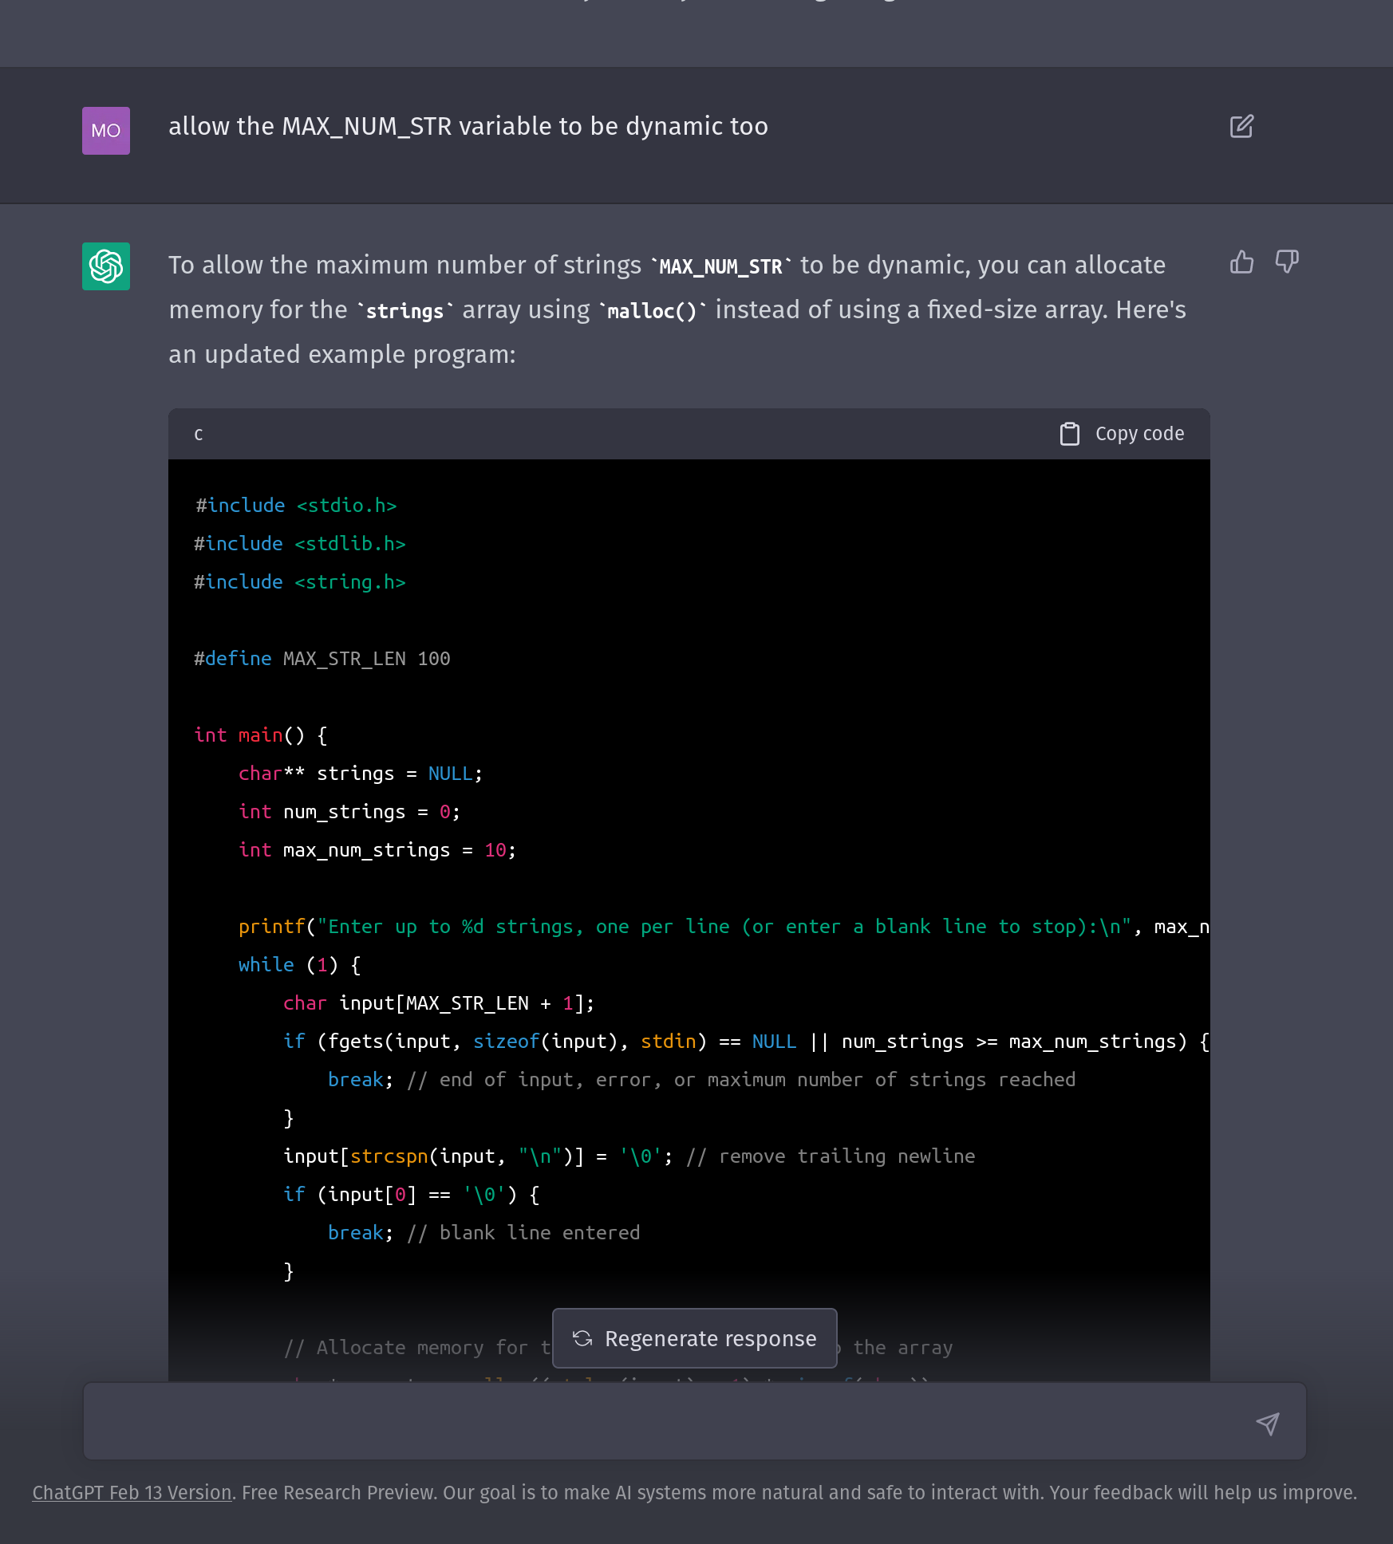1393x1544 pixels.
Task: Click the 'if (fgets(input, sizeof(input), stdin)' line
Action: (746, 1042)
